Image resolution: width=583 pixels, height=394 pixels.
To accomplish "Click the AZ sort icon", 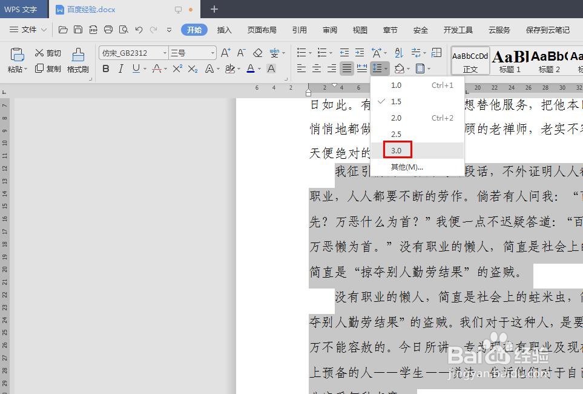I will [x=399, y=53].
